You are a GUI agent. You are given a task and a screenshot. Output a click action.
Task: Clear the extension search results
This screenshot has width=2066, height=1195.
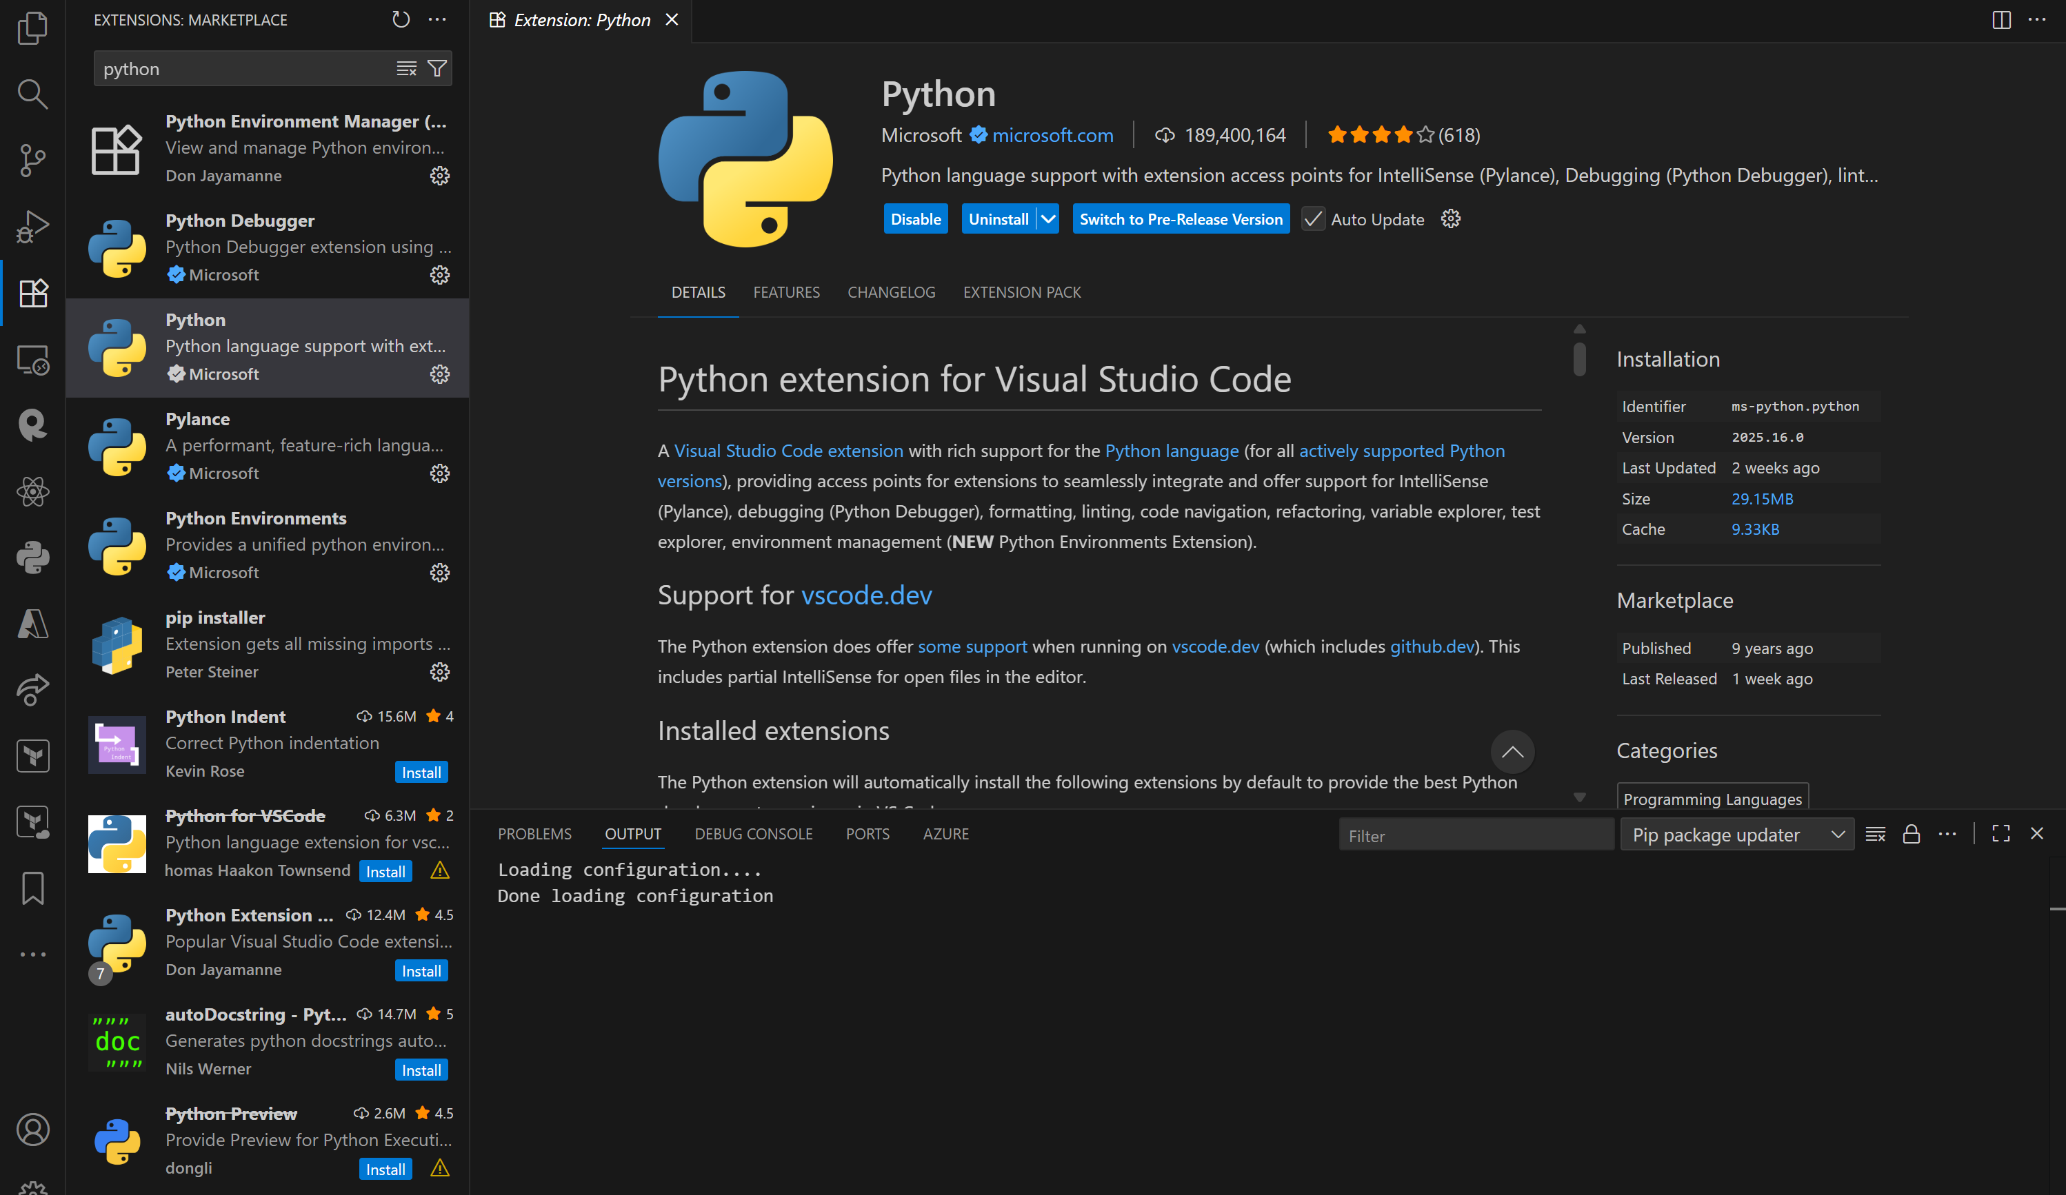coord(407,68)
